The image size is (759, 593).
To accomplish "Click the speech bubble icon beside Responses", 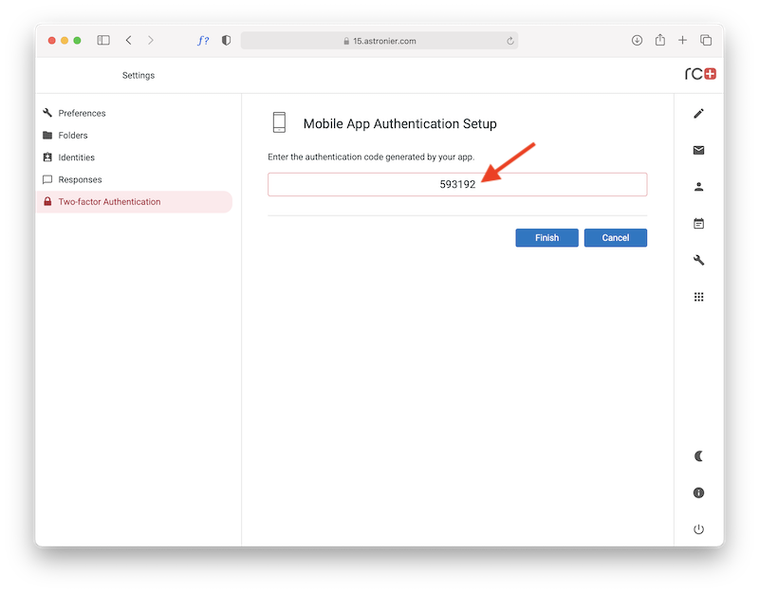I will pyautogui.click(x=47, y=179).
